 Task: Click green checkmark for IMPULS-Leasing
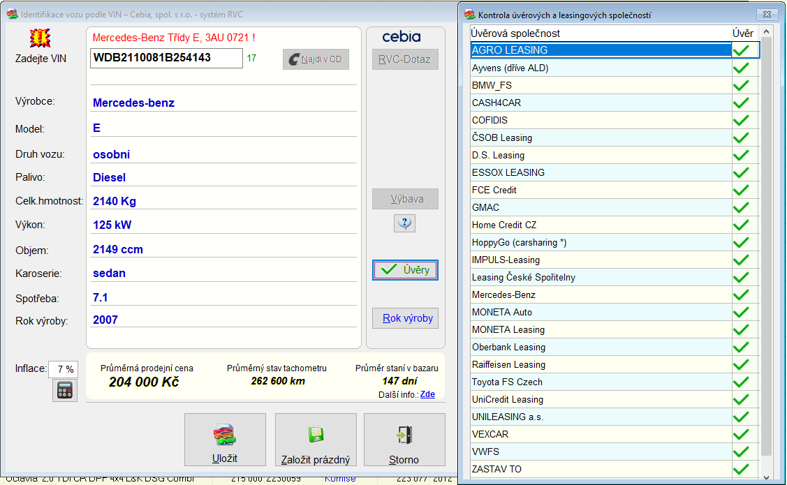point(741,260)
